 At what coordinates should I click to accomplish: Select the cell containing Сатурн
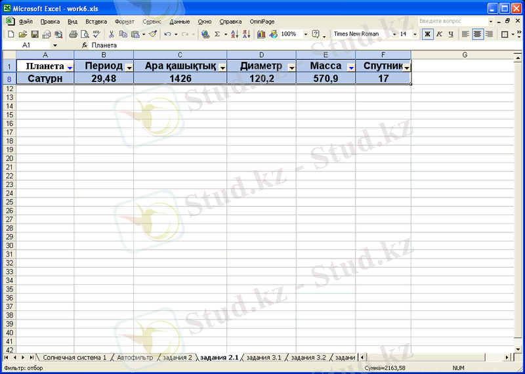point(45,79)
